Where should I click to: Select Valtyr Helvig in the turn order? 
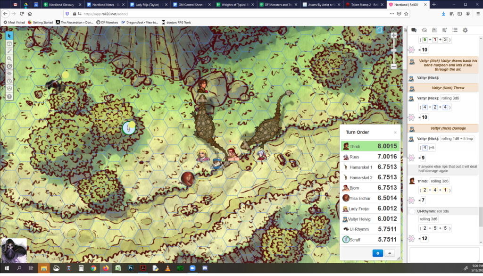pyautogui.click(x=370, y=219)
